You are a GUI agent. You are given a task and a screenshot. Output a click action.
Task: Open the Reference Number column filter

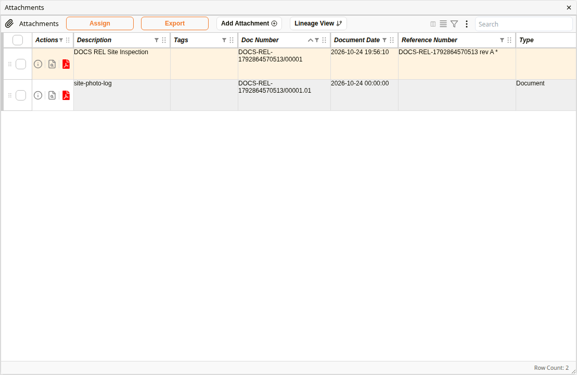pyautogui.click(x=502, y=40)
